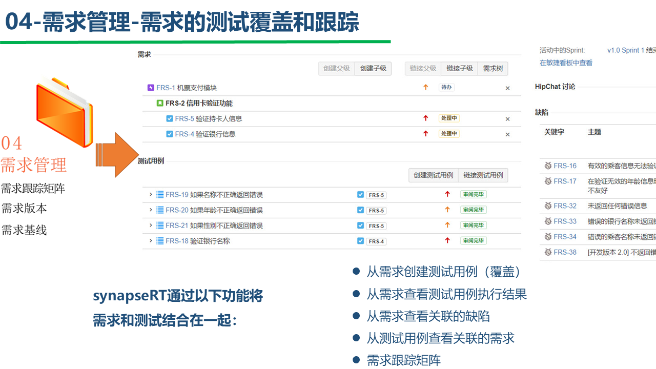
Task: Click the 审阅完毕 status of FRS-19
Action: point(473,194)
